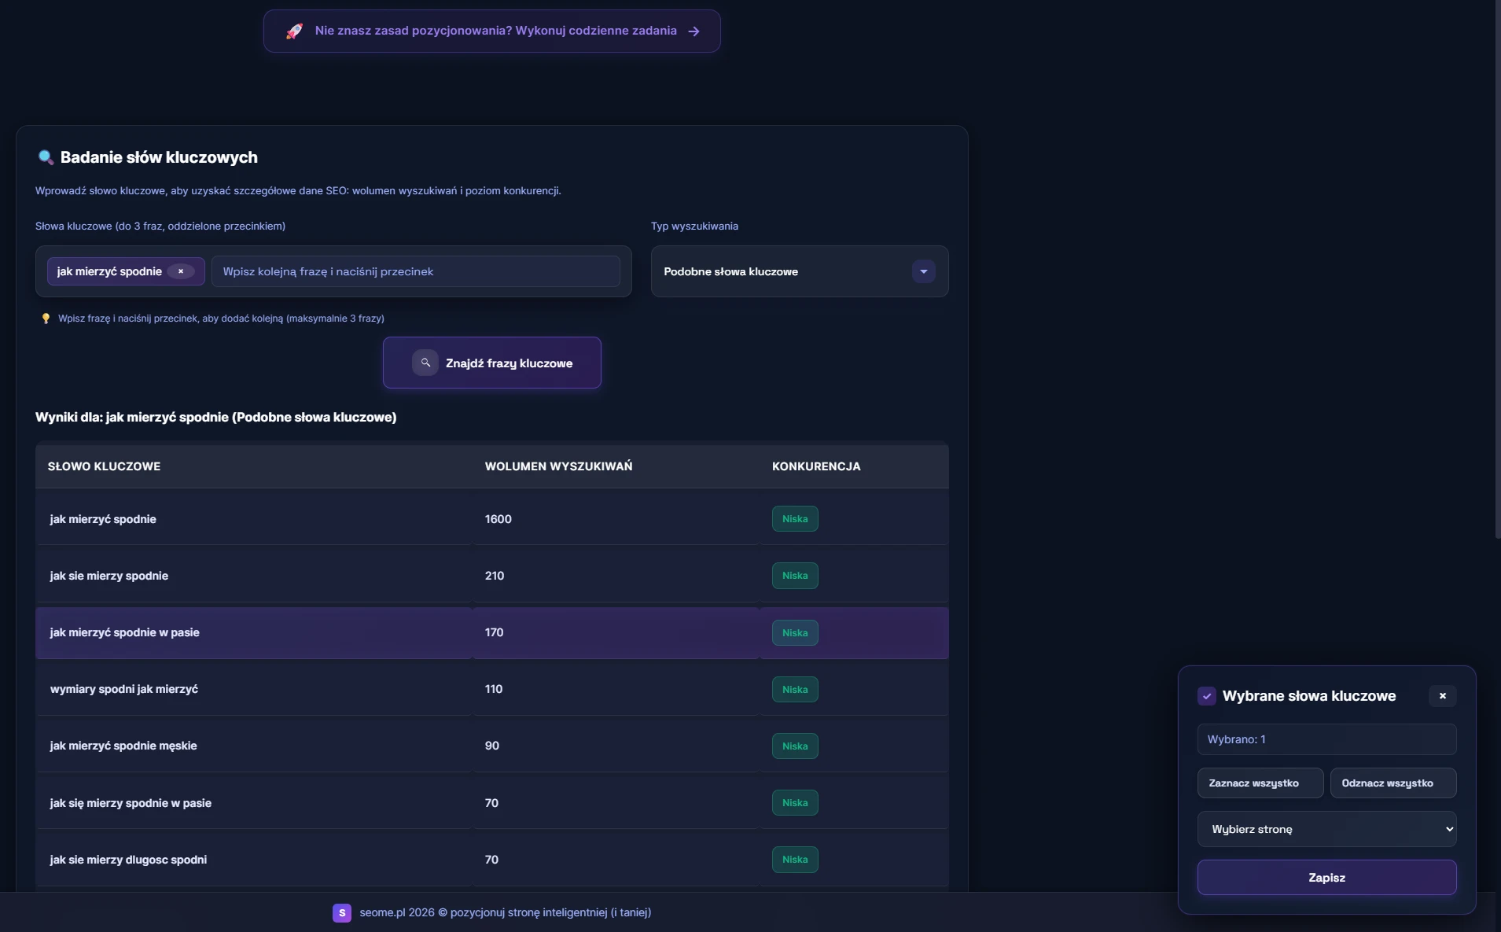
Task: Close the Wybrane słowa kluczowe panel
Action: click(x=1442, y=696)
